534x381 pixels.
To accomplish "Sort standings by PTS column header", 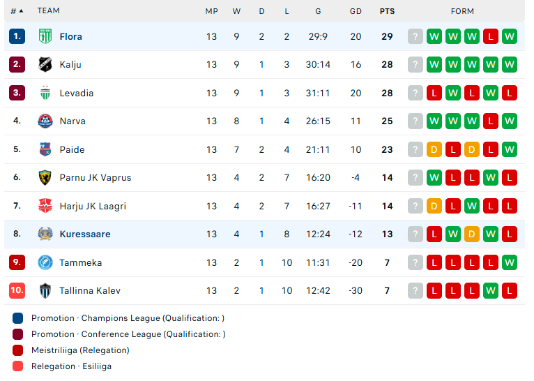I will click(387, 11).
